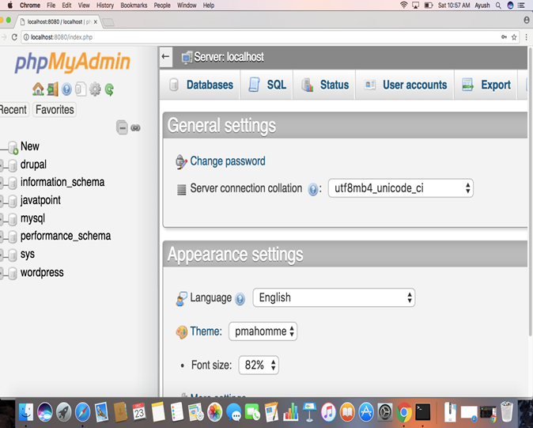Click the main panel vertical scrollbar
The image size is (533, 428).
[x=530, y=192]
